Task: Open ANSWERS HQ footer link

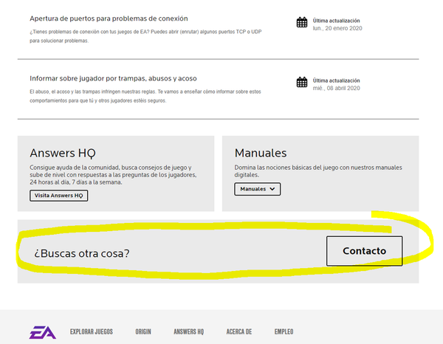Action: (x=189, y=331)
